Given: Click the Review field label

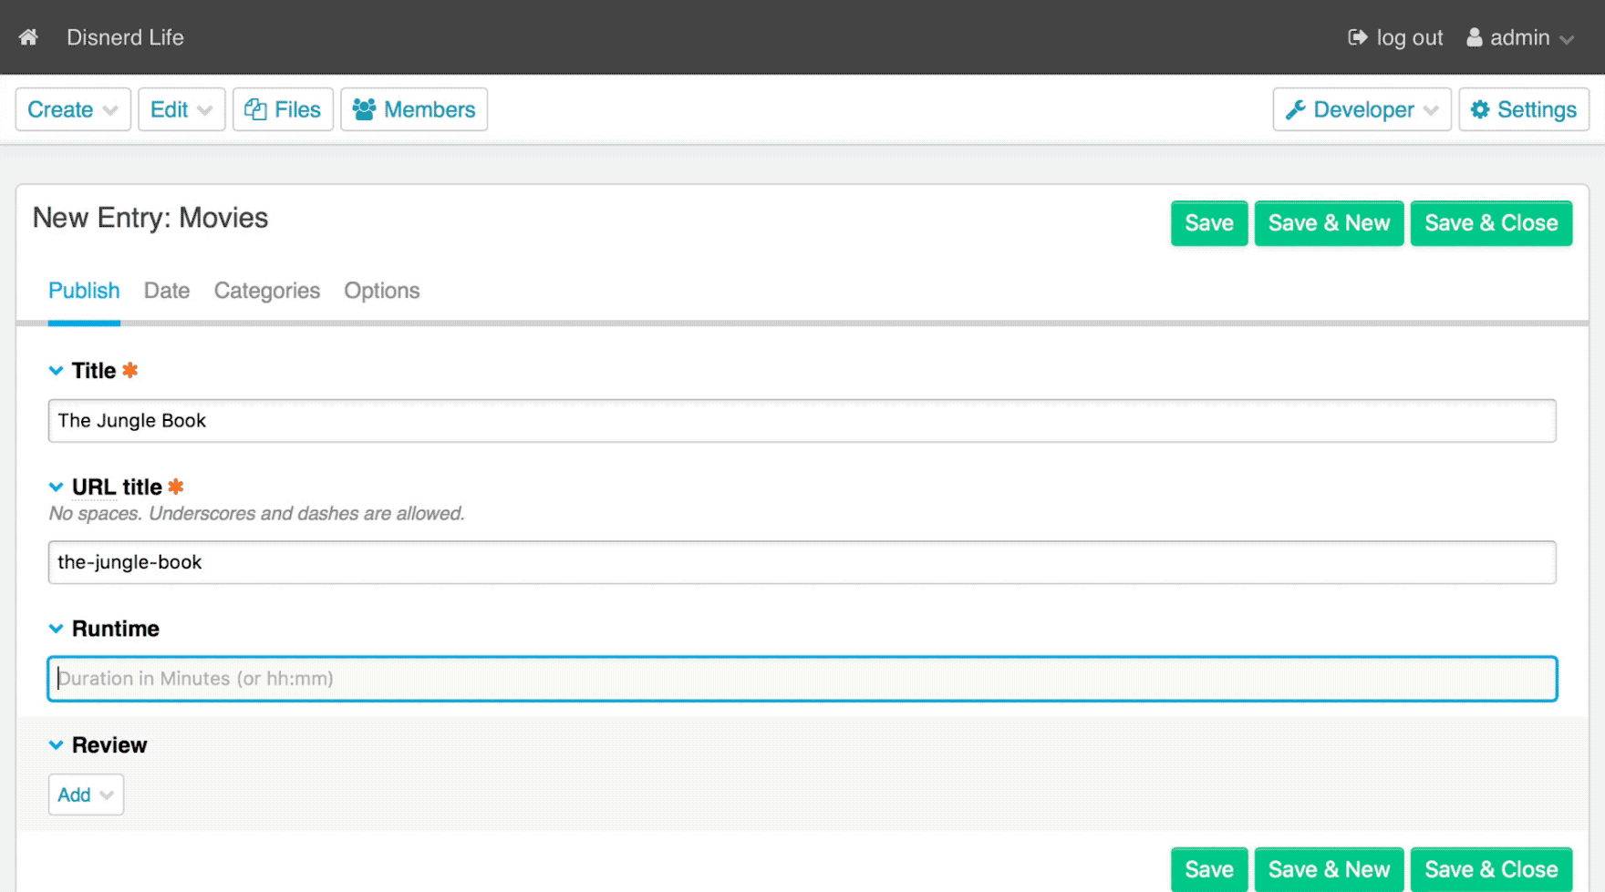Looking at the screenshot, I should 109,745.
